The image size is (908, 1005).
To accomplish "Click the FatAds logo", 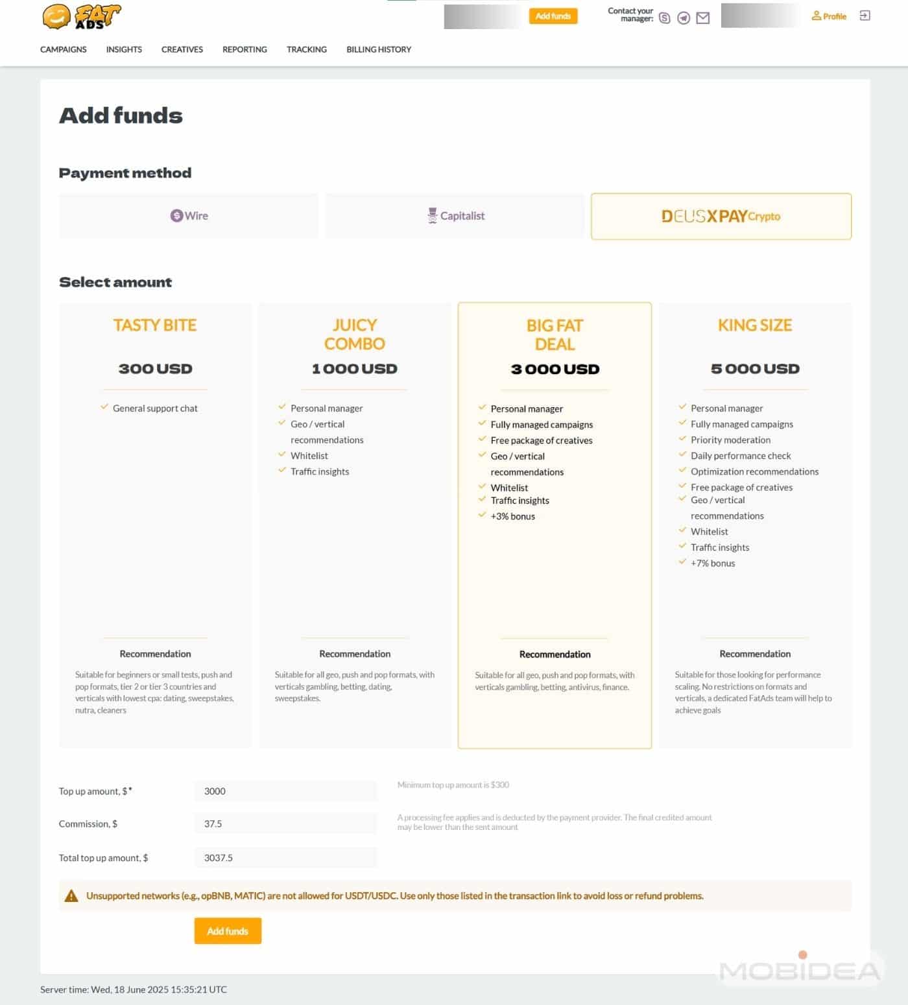I will 81,18.
